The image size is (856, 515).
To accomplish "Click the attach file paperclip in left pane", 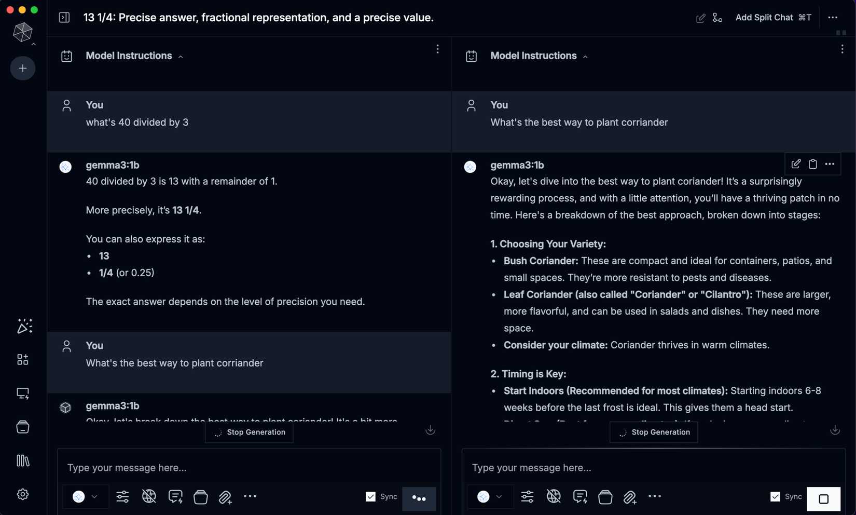I will coord(225,497).
